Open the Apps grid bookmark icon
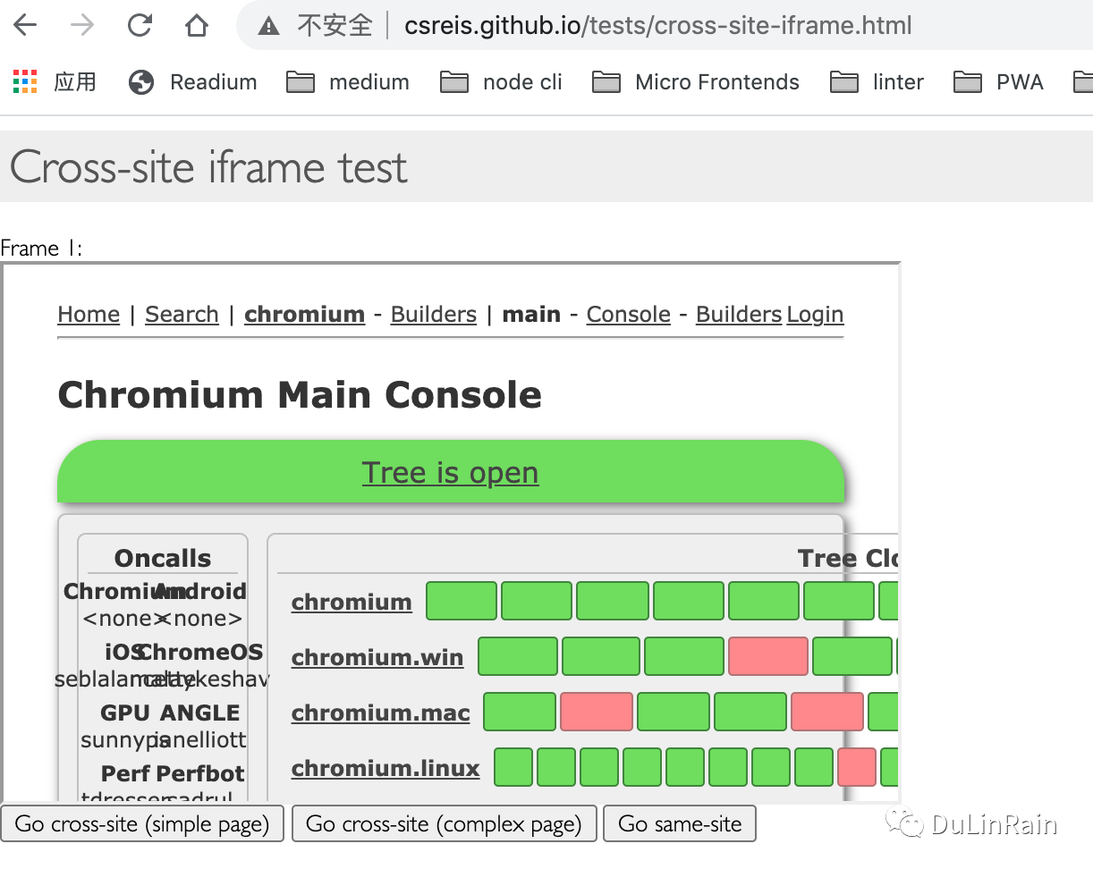1093x869 pixels. pyautogui.click(x=25, y=82)
